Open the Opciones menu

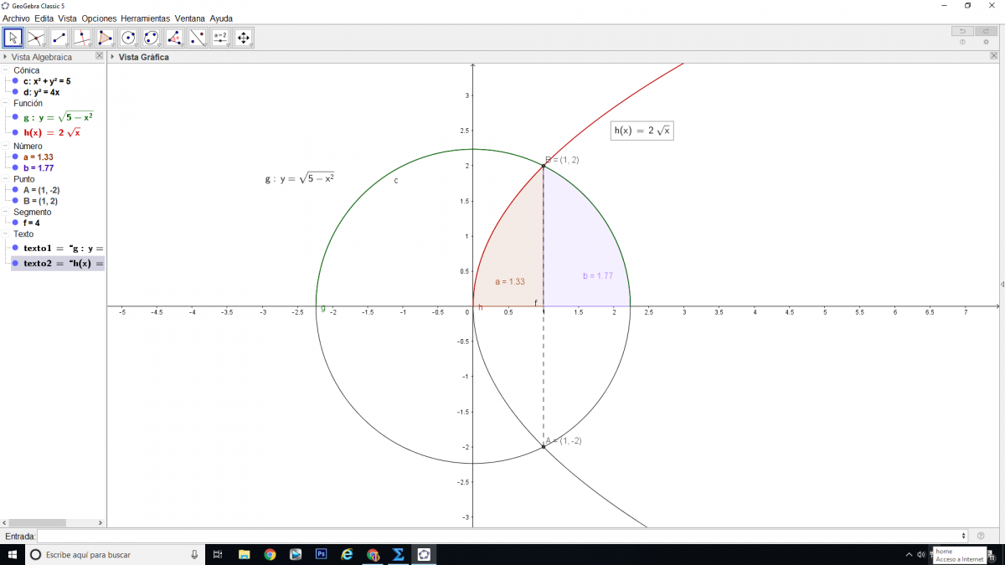pyautogui.click(x=99, y=18)
